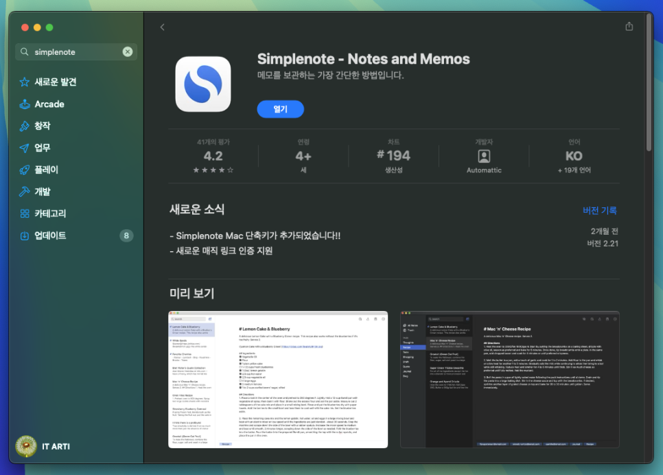Focus the simplenote search field
Image resolution: width=663 pixels, height=475 pixels.
click(76, 51)
